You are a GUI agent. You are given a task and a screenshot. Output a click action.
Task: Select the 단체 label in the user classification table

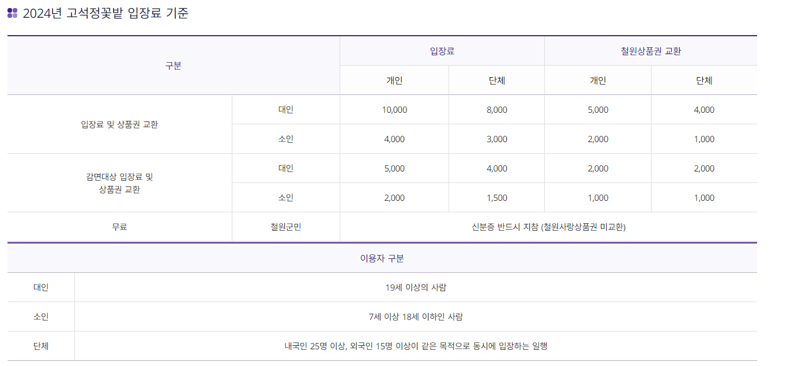(x=41, y=346)
